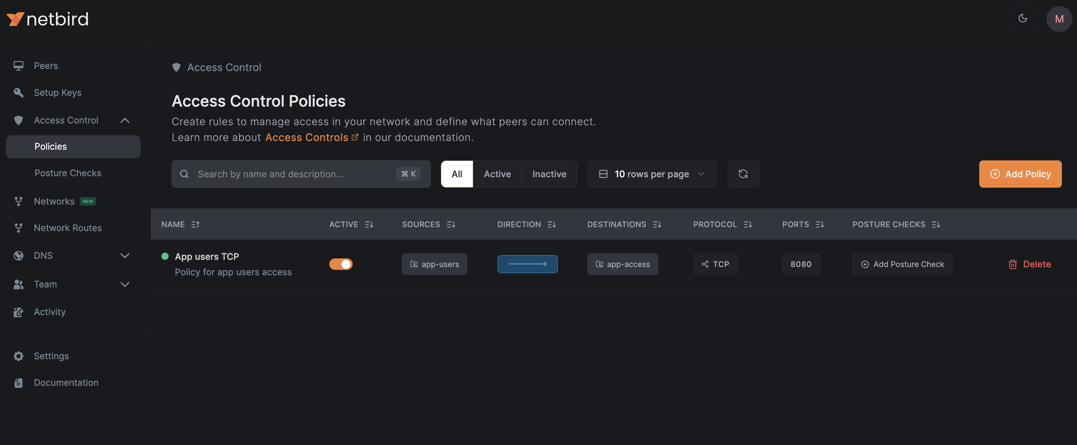
Task: Click the Activity icon in sidebar
Action: [18, 312]
